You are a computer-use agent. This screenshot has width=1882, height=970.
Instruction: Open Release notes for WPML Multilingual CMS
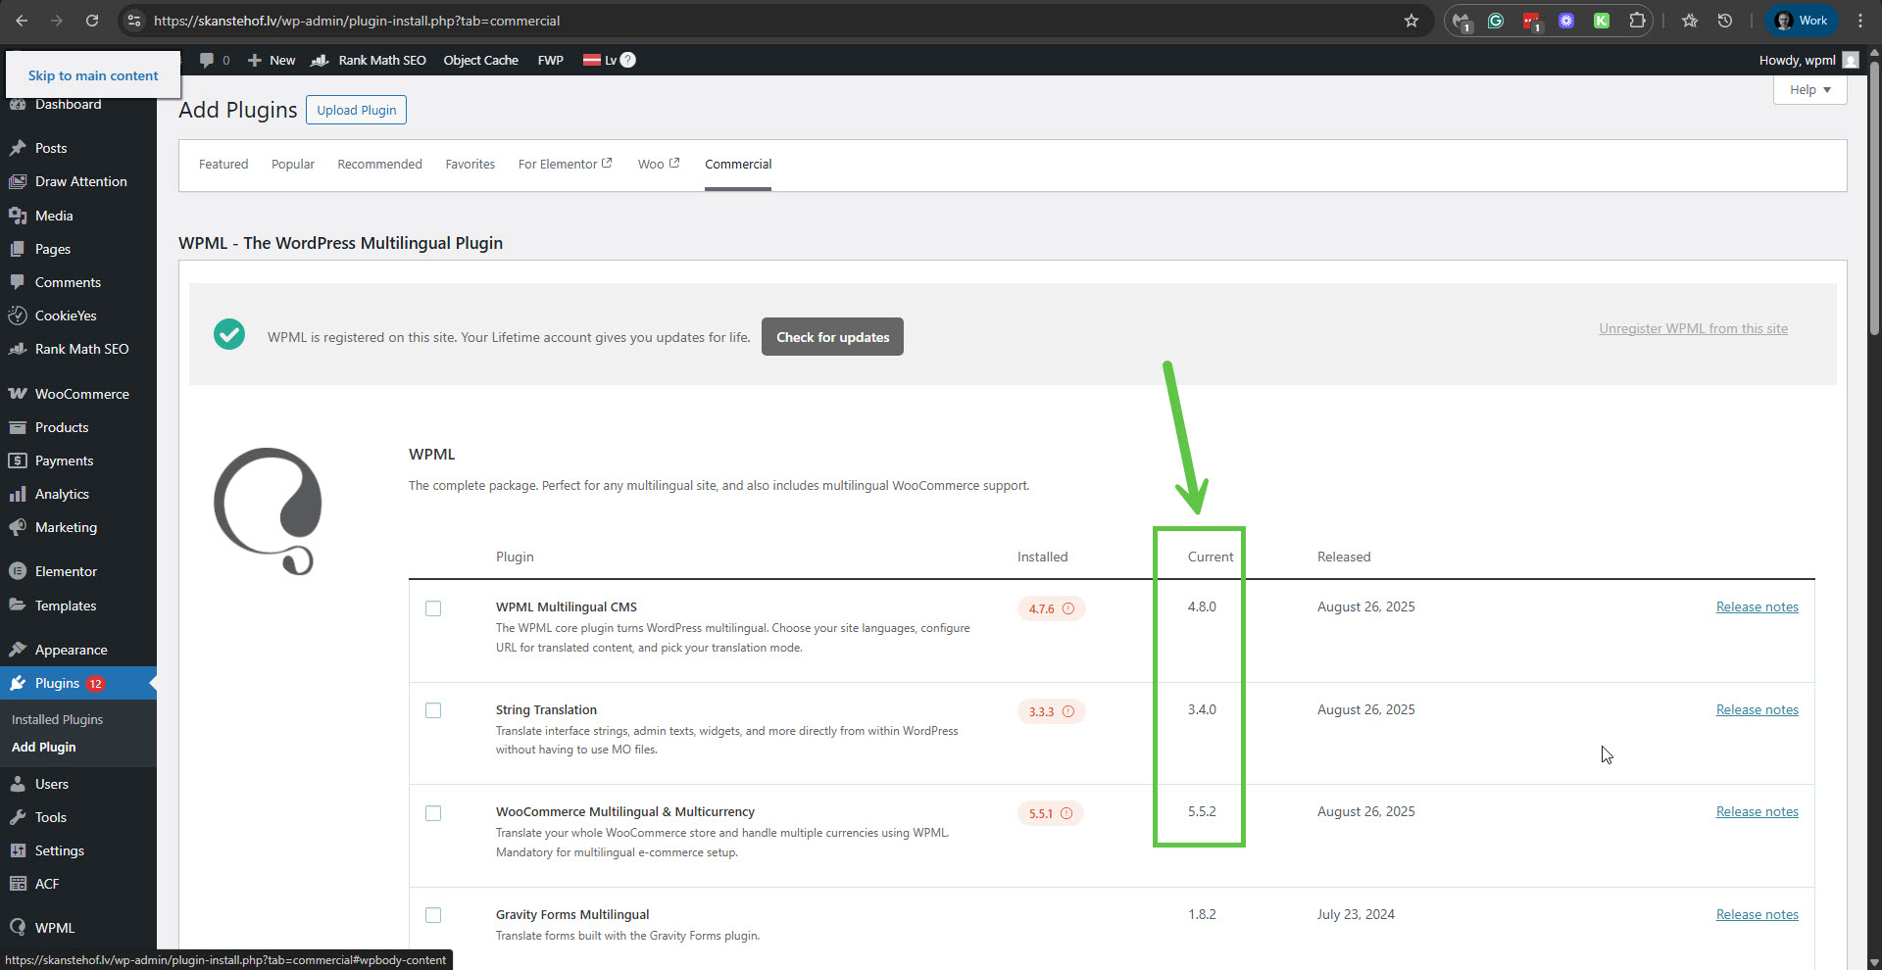tap(1757, 606)
